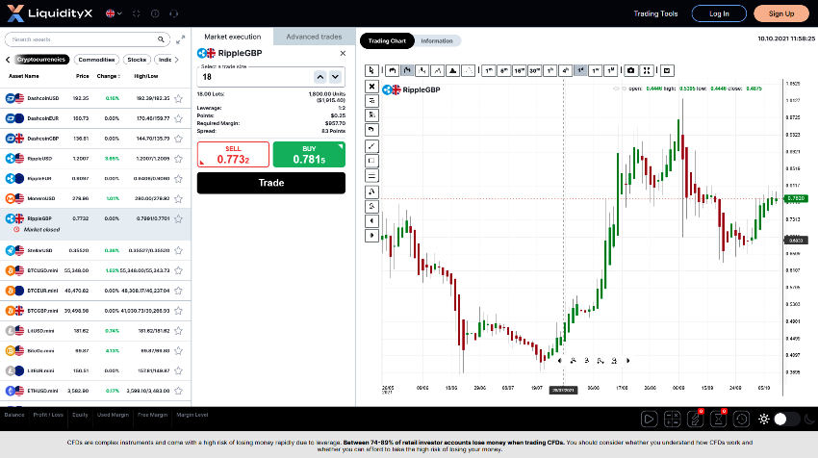Step chart crosshair left with small arrow

coord(559,361)
